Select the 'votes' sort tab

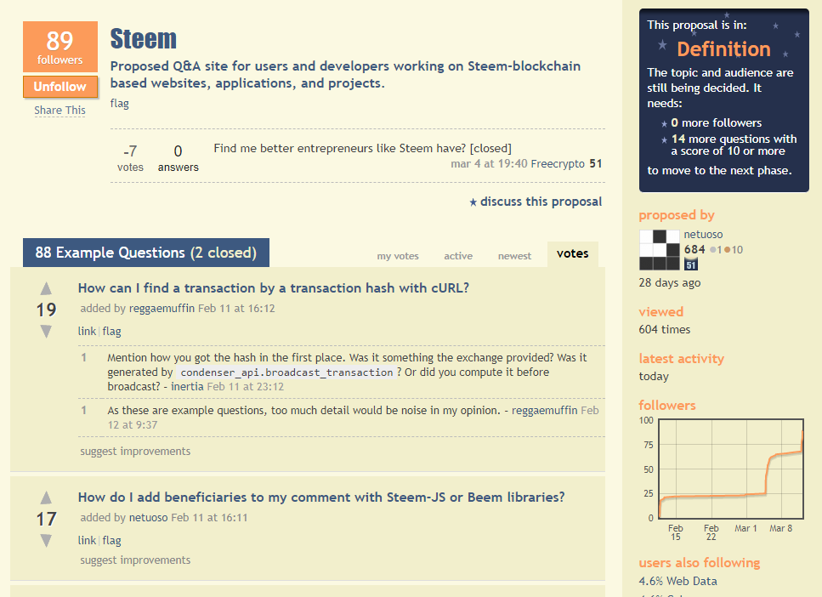tap(572, 254)
